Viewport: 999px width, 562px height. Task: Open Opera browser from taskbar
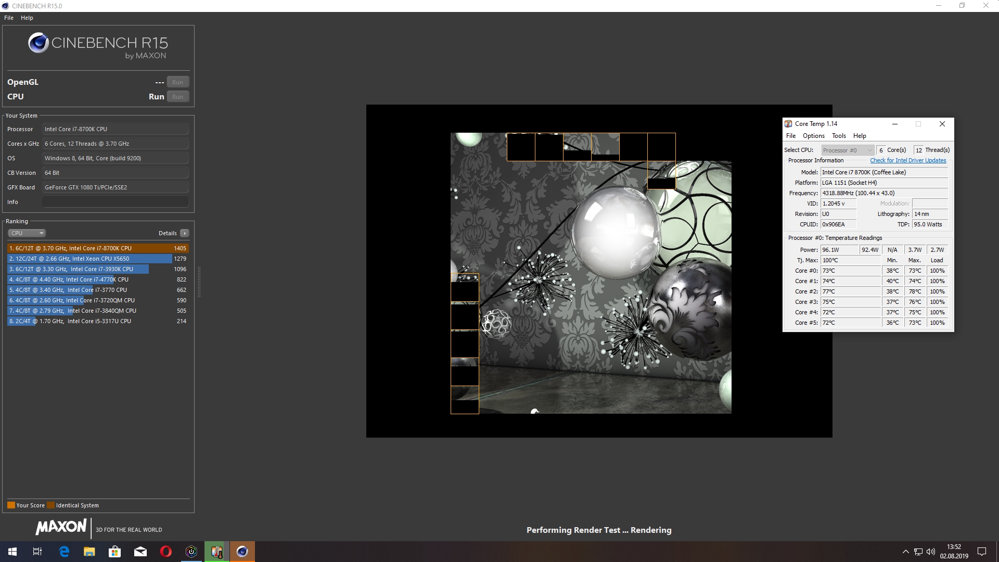tap(166, 552)
